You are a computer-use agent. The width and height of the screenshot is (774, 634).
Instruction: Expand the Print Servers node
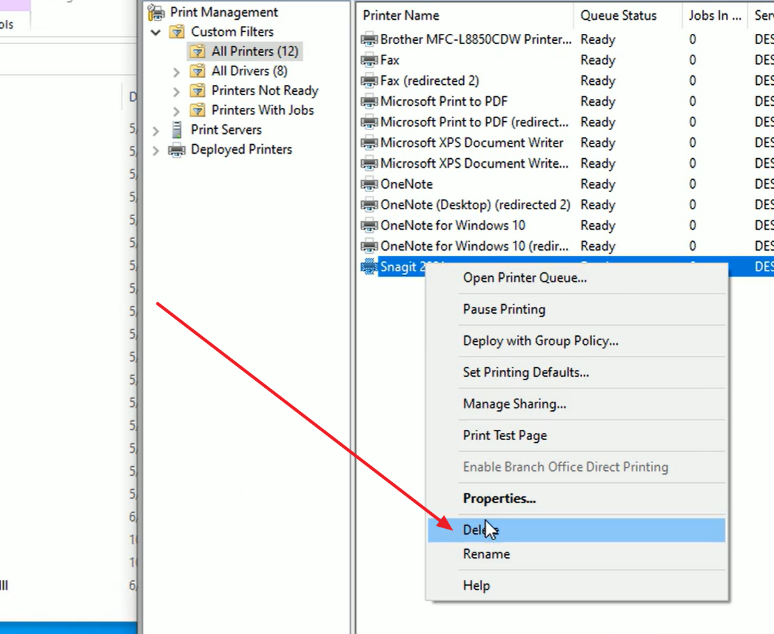pos(156,130)
